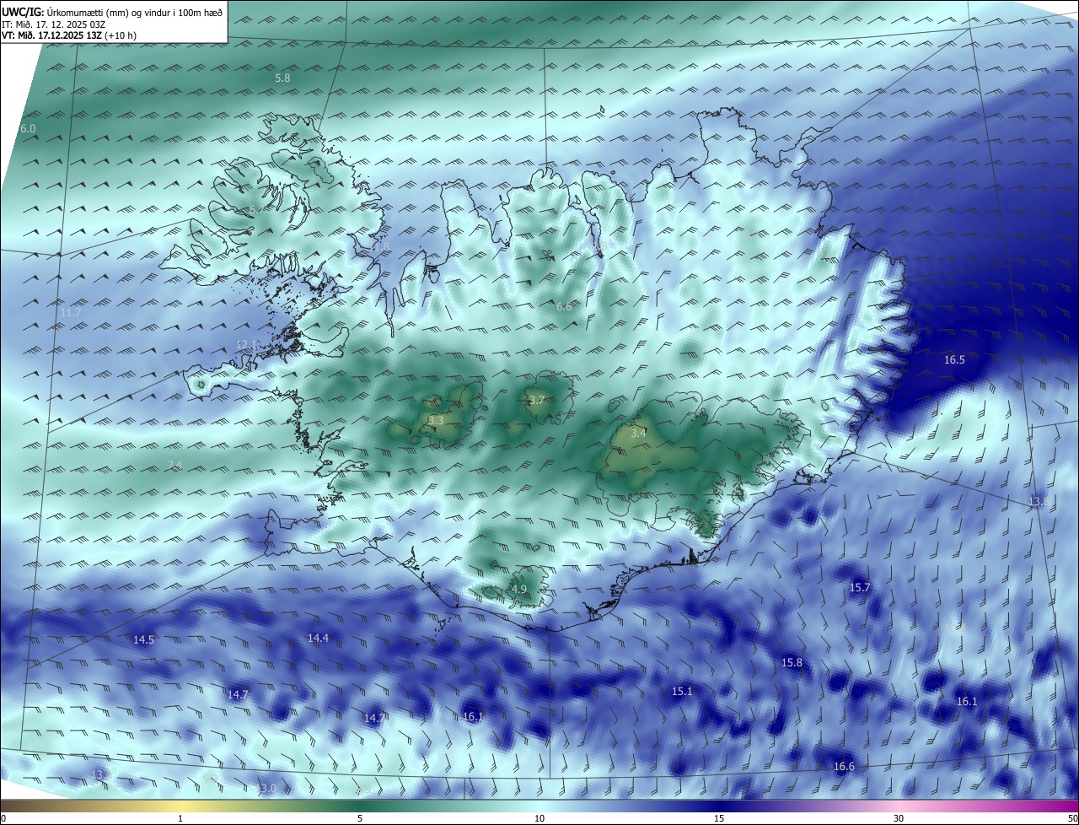This screenshot has height=825, width=1079.
Task: Click the colorbar tick label 0
Action: 3,818
